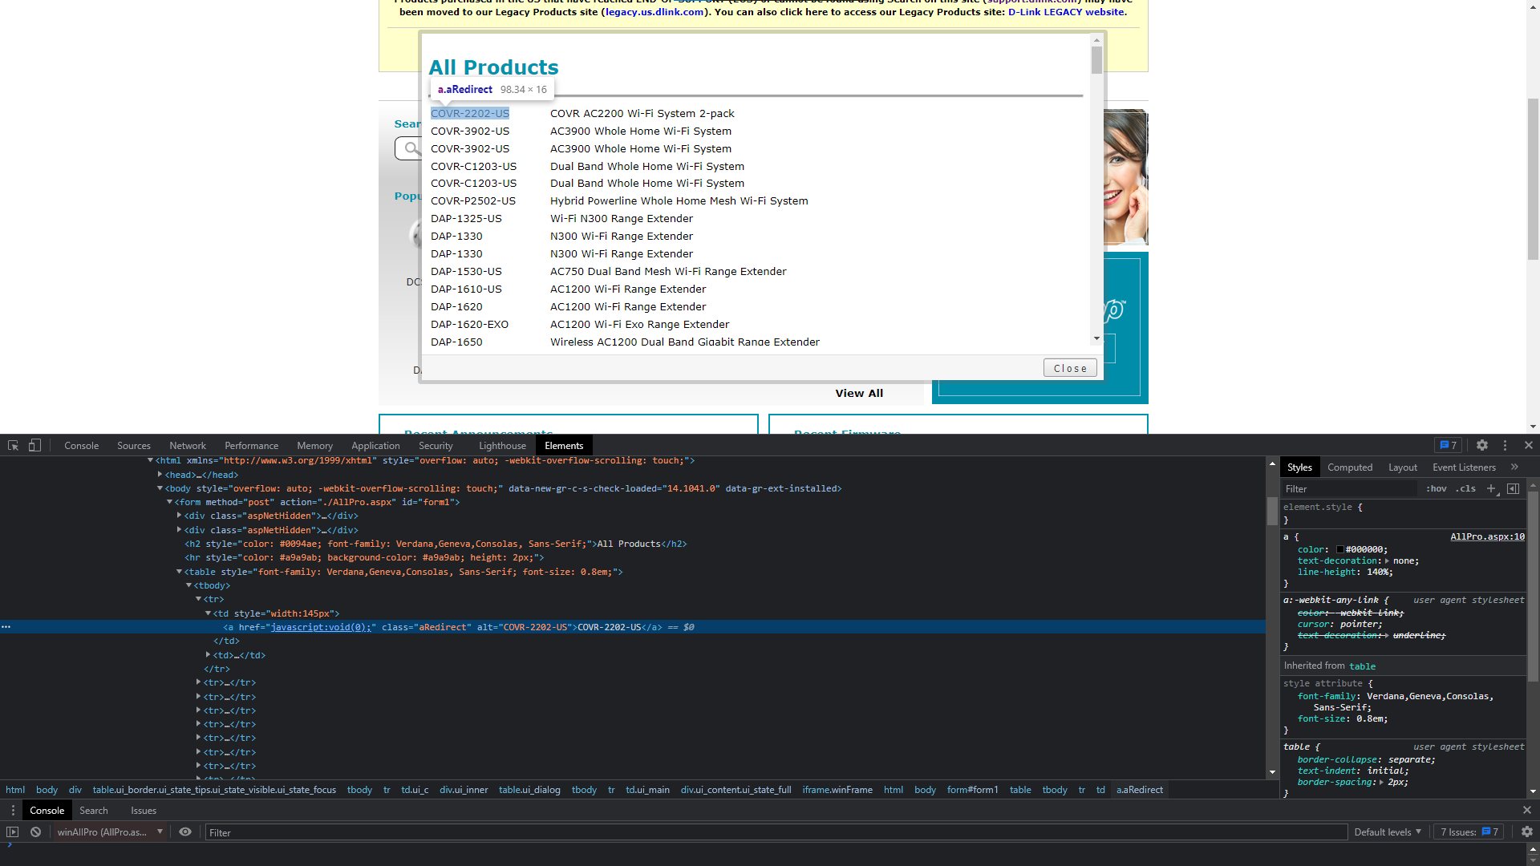1540x866 pixels.
Task: Open the drawer kebab menu
Action: (x=13, y=811)
